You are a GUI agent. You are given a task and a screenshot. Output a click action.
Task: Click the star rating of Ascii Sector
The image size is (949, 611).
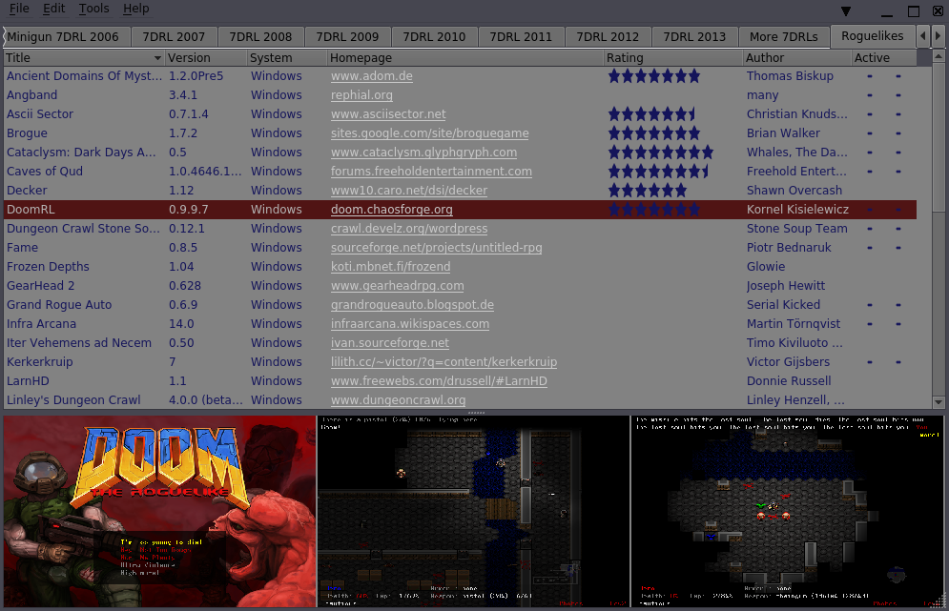point(651,114)
